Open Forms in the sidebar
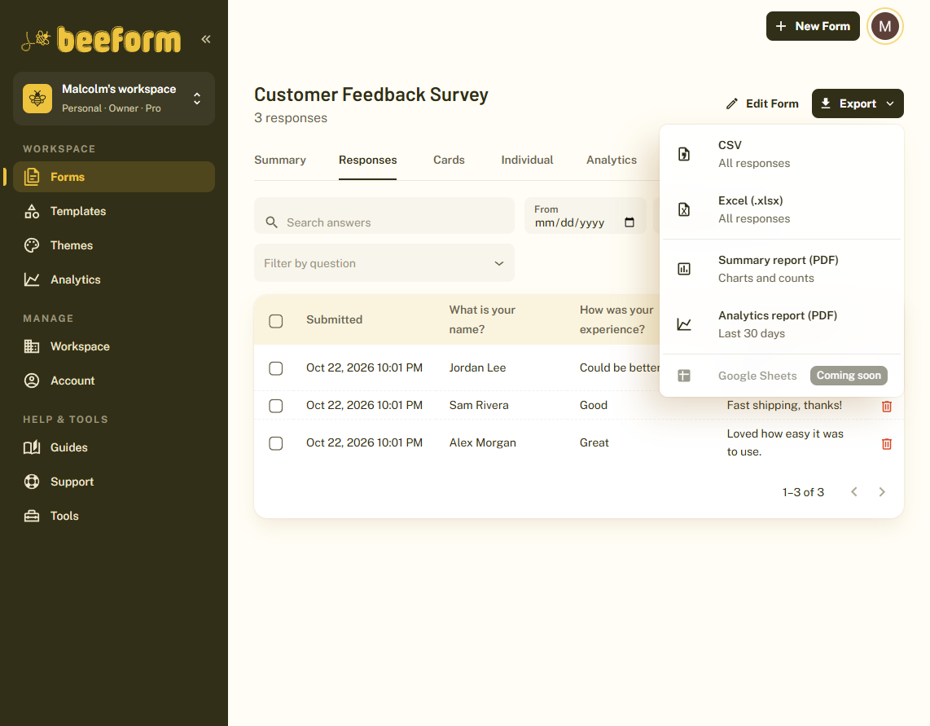Viewport: 930px width, 726px height. click(114, 177)
